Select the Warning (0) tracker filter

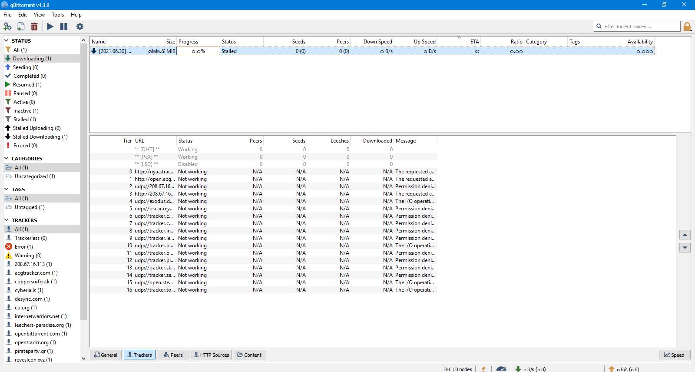tap(42, 256)
